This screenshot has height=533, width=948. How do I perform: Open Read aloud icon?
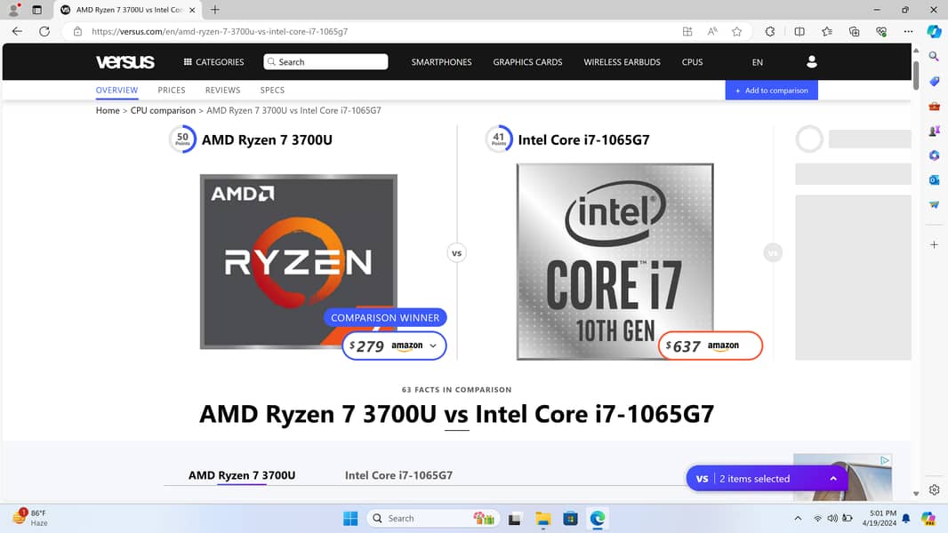pyautogui.click(x=712, y=31)
